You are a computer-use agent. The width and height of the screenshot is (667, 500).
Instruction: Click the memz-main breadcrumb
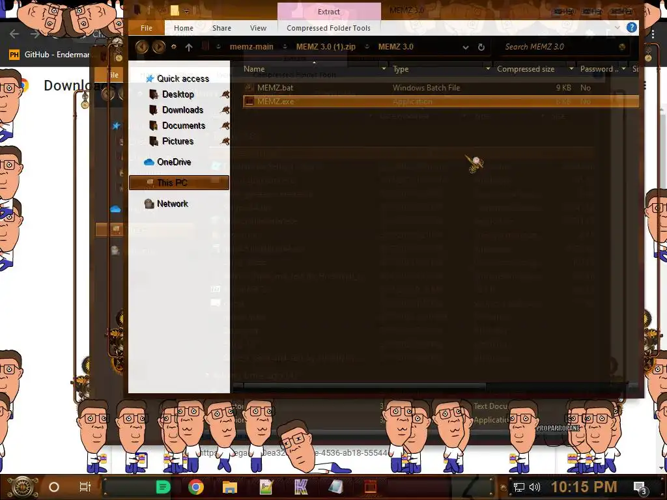pyautogui.click(x=251, y=47)
